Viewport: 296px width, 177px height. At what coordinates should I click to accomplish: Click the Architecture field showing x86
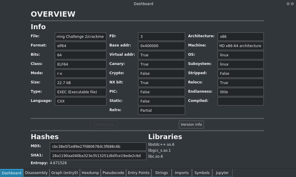[241, 37]
